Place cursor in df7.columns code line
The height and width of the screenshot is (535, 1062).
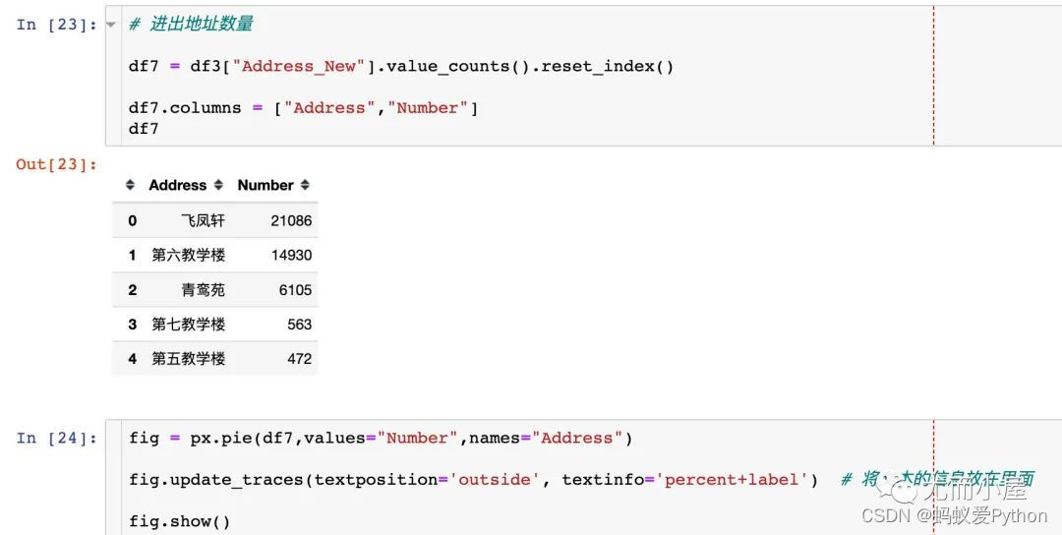pyautogui.click(x=304, y=107)
